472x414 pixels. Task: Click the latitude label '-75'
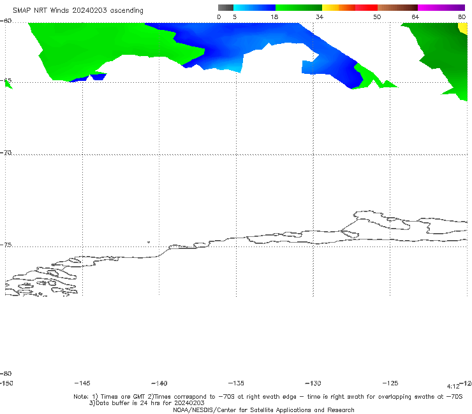(6, 245)
